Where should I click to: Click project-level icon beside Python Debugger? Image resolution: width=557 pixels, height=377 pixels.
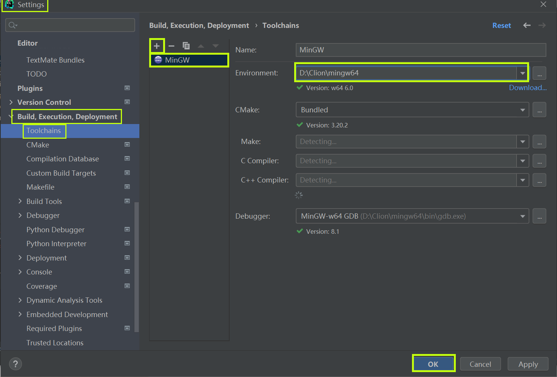point(127,229)
